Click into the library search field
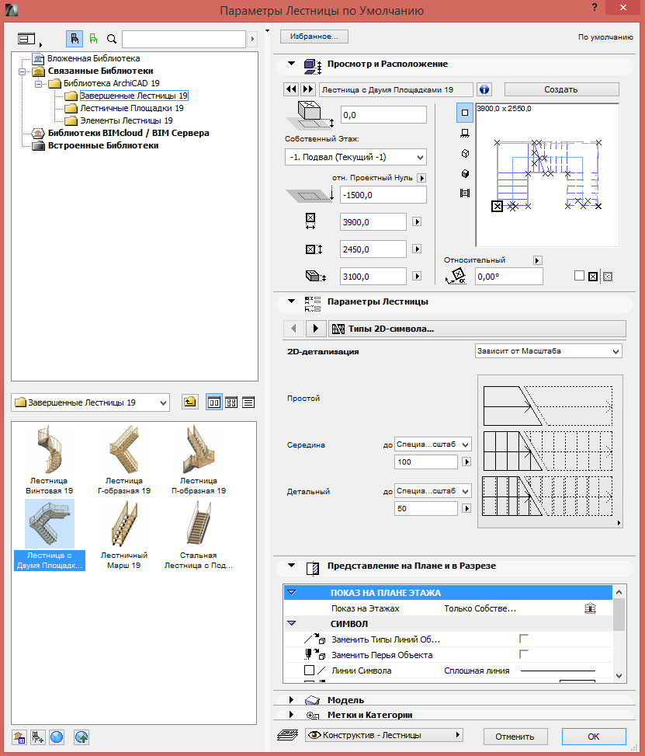 [184, 39]
